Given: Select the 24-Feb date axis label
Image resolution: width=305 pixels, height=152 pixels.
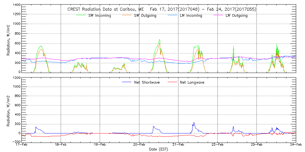Looking at the screenshot, I should [296, 145].
